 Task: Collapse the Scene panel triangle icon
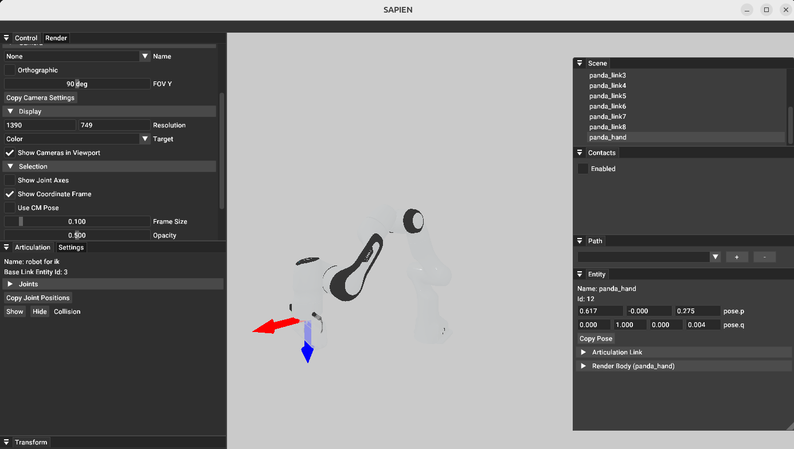point(580,63)
